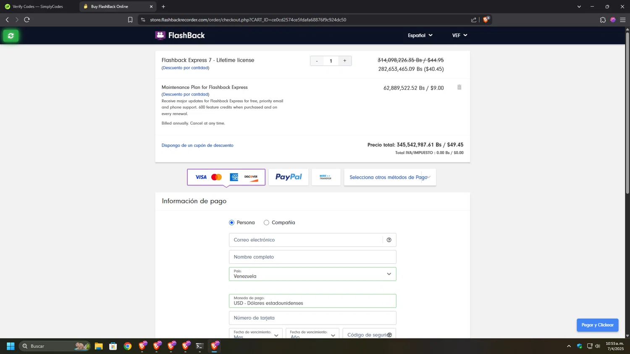Open browser extensions puzzle icon

coord(603,20)
